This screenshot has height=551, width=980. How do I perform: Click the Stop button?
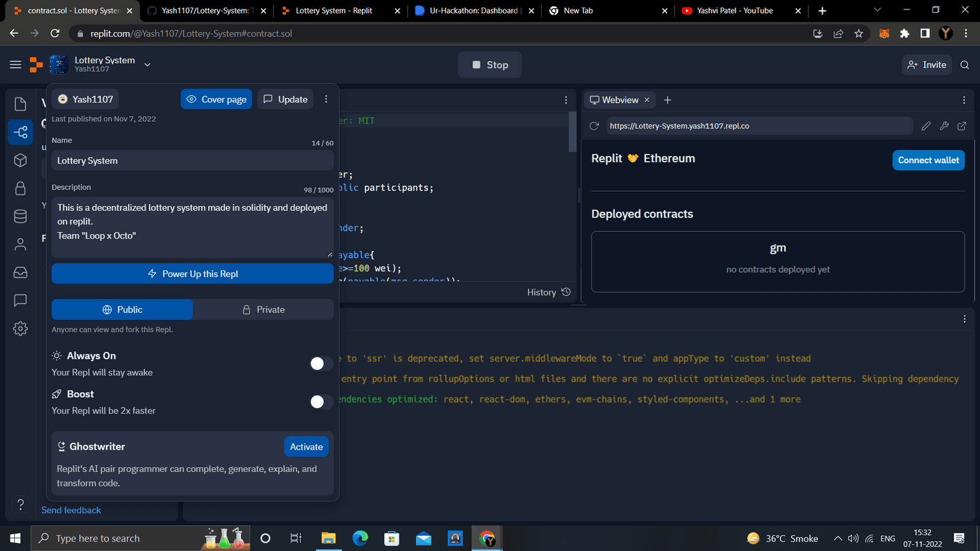[490, 65]
